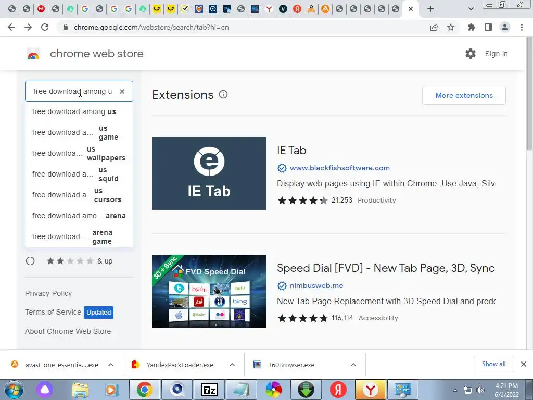The image size is (533, 400).
Task: Launch 7-Zip from the taskbar
Action: pyautogui.click(x=209, y=390)
